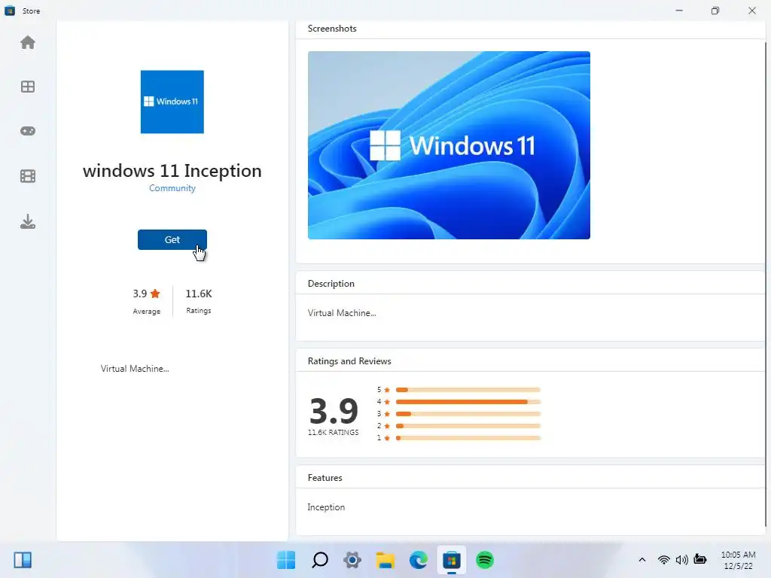This screenshot has height=578, width=771.
Task: Go to the Store Home page
Action: click(x=28, y=43)
